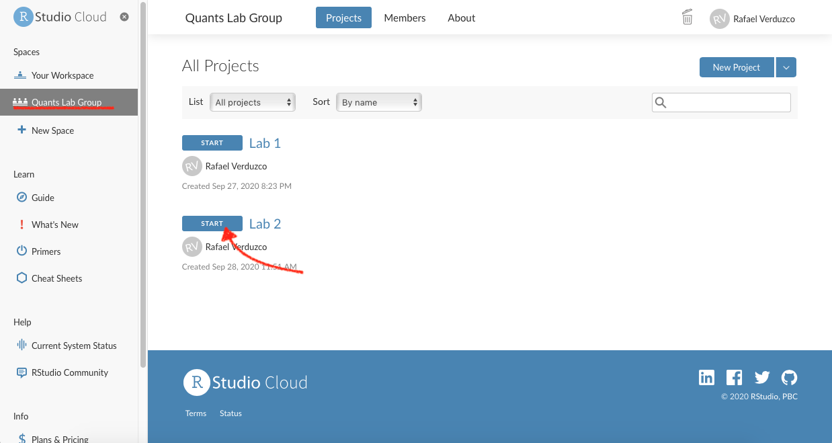832x443 pixels.
Task: Click the Current System Status waveform icon
Action: (22, 346)
